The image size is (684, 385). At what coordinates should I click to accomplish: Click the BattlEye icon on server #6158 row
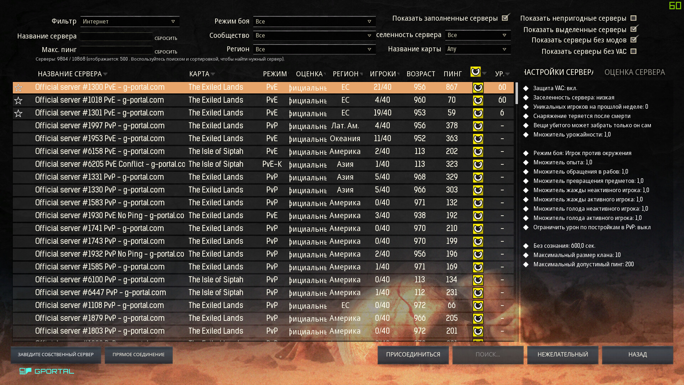pos(478,152)
